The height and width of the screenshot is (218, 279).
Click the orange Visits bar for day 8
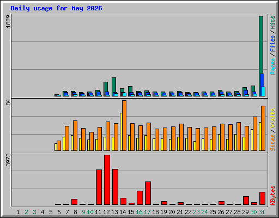pos(75,136)
